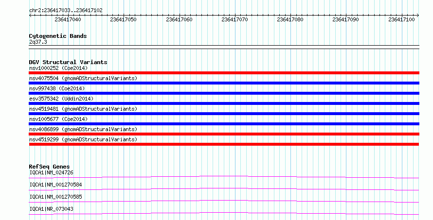Select the IQCA1|NM_001270584 magenta gene line
The width and height of the screenshot is (433, 220).
(224, 189)
